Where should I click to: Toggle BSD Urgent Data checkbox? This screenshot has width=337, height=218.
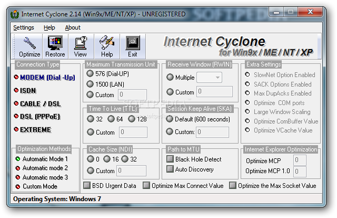click(x=110, y=185)
